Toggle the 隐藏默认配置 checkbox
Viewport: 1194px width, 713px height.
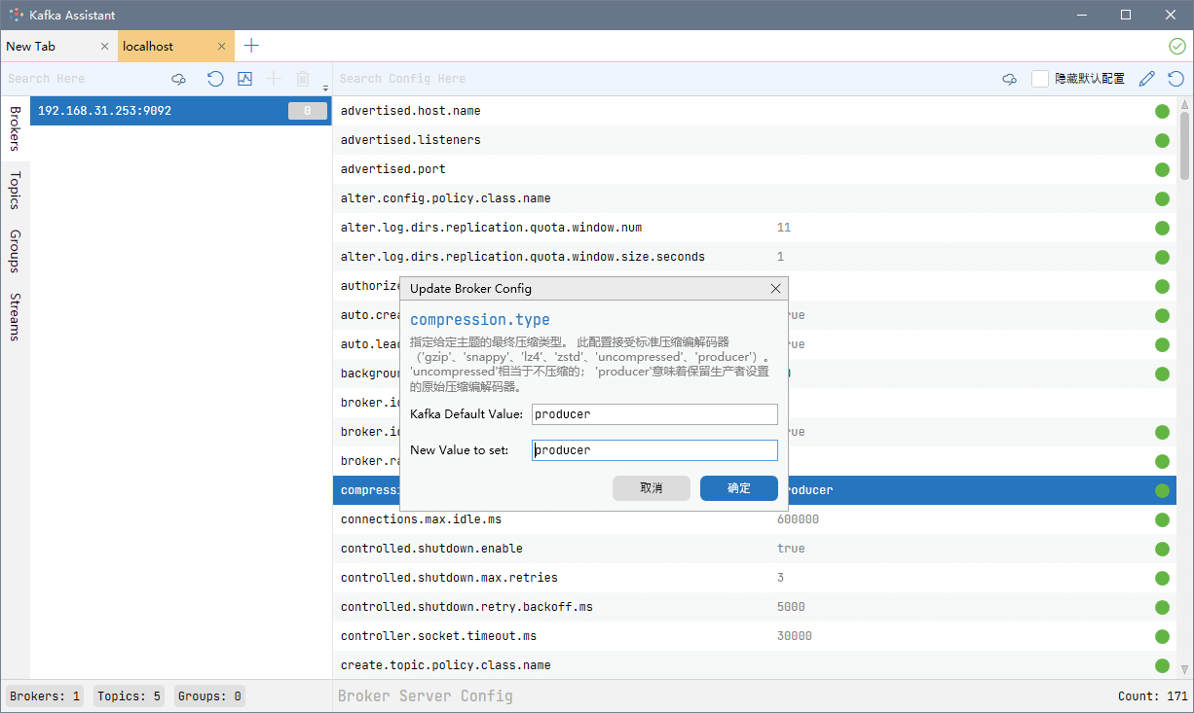(x=1040, y=79)
